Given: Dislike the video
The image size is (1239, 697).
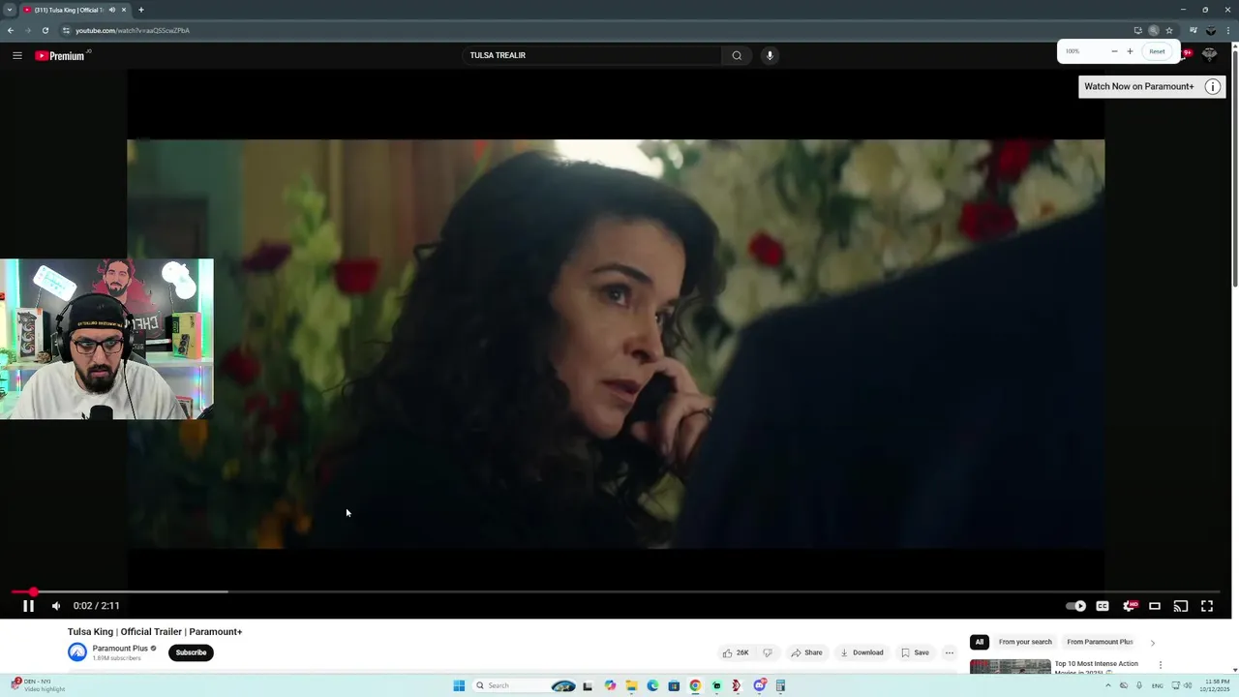Looking at the screenshot, I should pyautogui.click(x=768, y=652).
